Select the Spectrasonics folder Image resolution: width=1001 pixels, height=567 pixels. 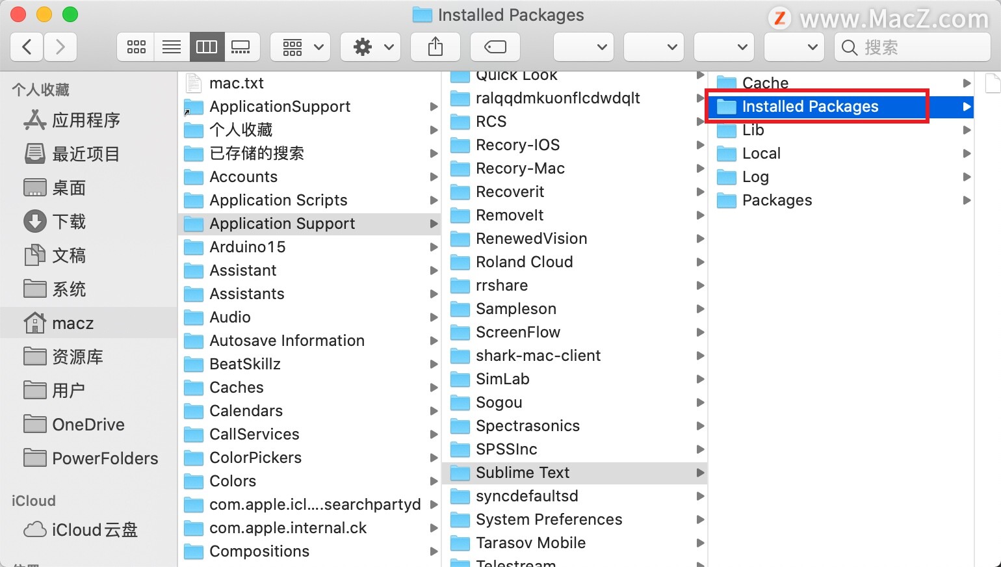[575, 426]
